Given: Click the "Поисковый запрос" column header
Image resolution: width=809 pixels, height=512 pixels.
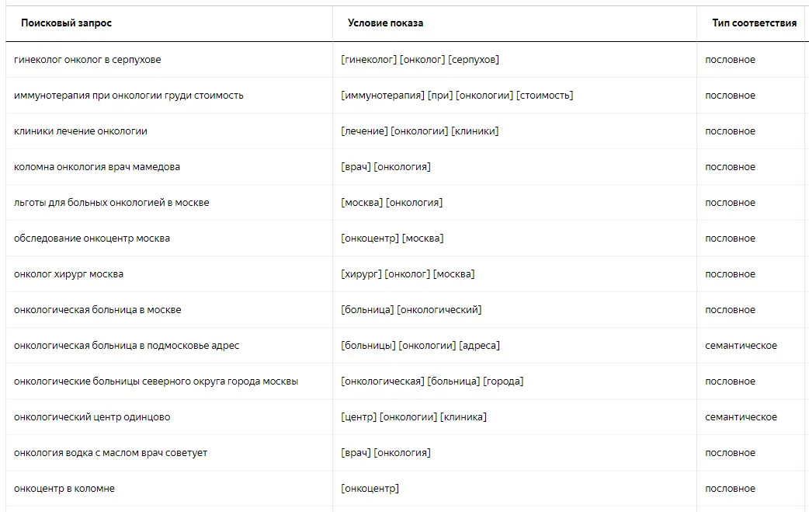Looking at the screenshot, I should coord(66,23).
